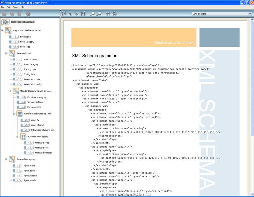The height and width of the screenshot is (197, 254).
Task: Click the disabled delete circle-X toolbar icon
Action: coord(28,14)
